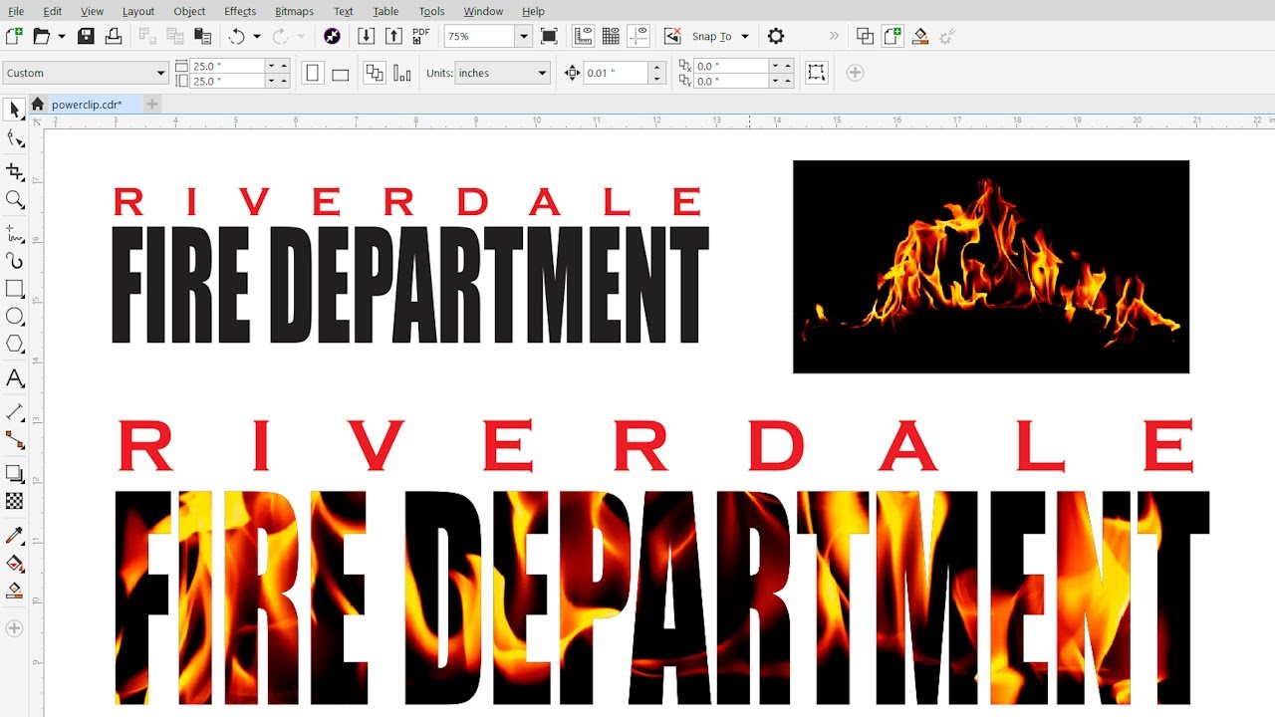The height and width of the screenshot is (717, 1275).
Task: Open the Bitmaps menu
Action: [x=294, y=11]
